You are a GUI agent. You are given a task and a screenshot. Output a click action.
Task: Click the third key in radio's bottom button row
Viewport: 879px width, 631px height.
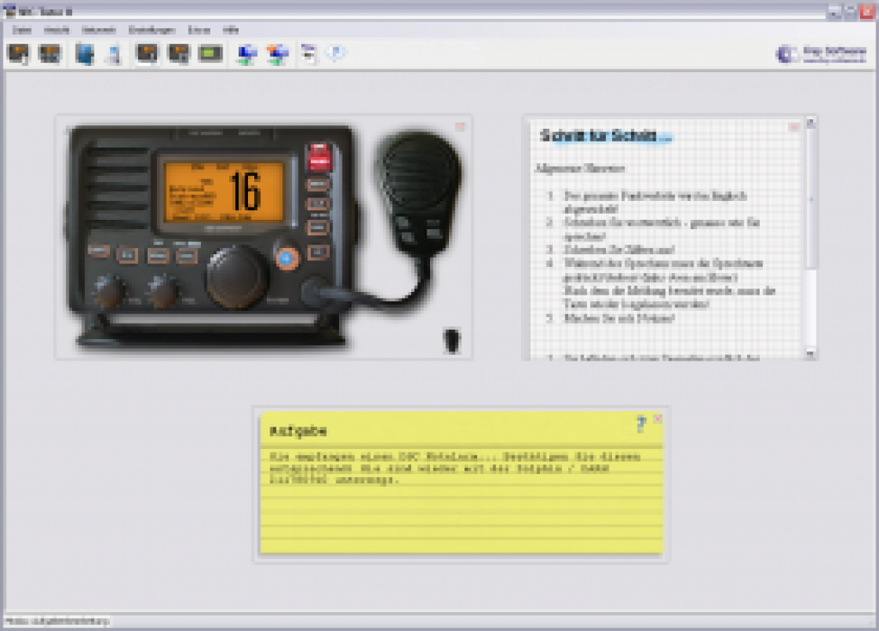(x=158, y=257)
